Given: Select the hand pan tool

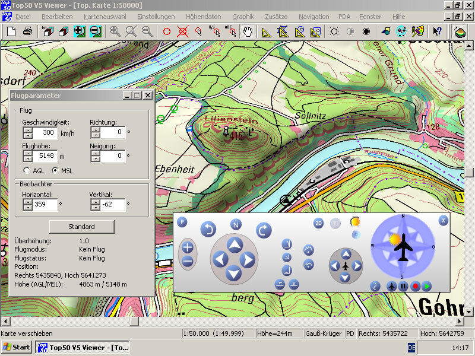Looking at the screenshot, I should (248, 31).
